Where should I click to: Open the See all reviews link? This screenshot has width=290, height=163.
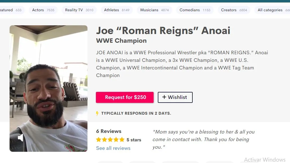[x=113, y=148]
